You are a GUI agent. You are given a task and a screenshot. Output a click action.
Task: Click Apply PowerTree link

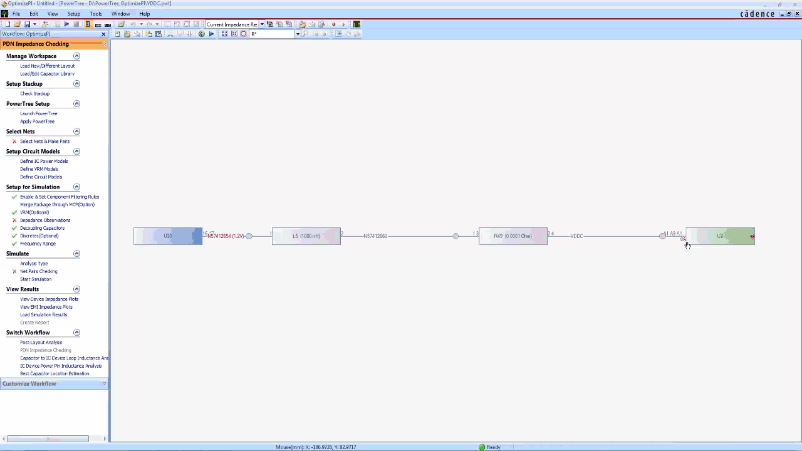click(x=37, y=122)
